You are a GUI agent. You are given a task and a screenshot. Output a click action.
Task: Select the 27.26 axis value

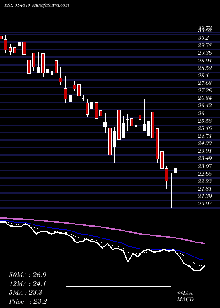[205, 91]
